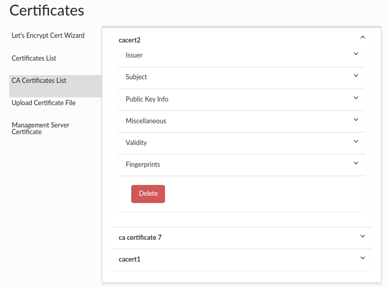Viewport: 388px width, 287px height.
Task: Open Upload Certificate File page
Action: (44, 103)
